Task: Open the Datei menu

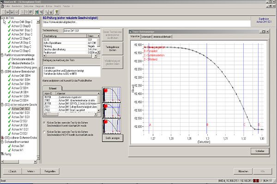Action: pos(7,6)
